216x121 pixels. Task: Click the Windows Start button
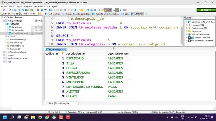(5, 117)
